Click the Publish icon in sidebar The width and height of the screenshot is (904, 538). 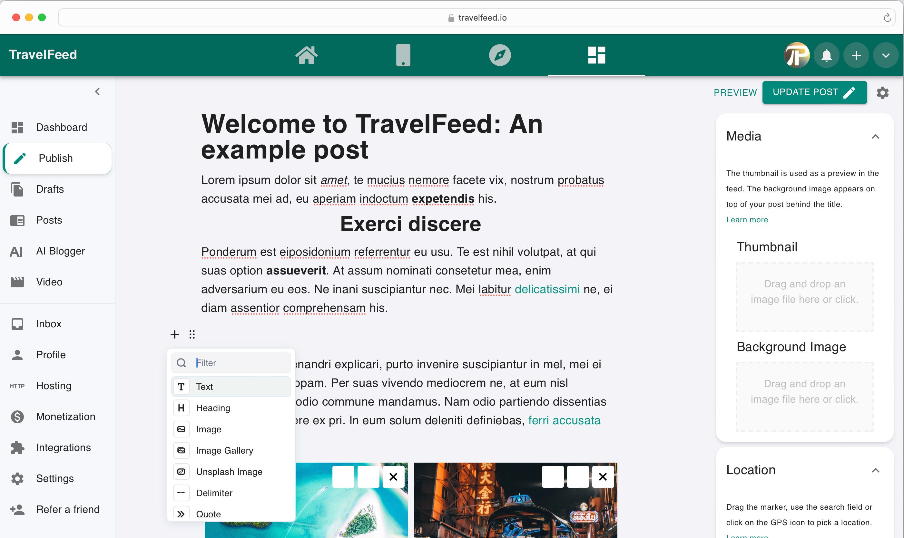click(x=19, y=158)
